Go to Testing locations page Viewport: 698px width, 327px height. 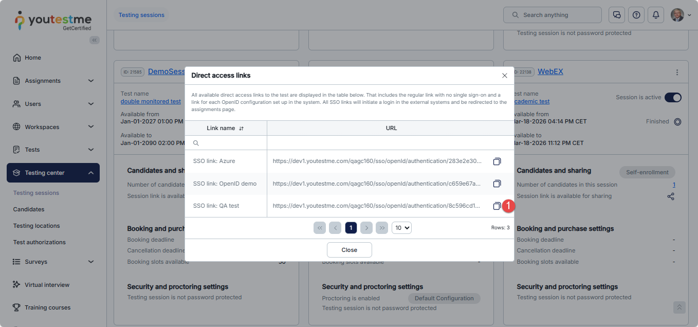pos(36,226)
